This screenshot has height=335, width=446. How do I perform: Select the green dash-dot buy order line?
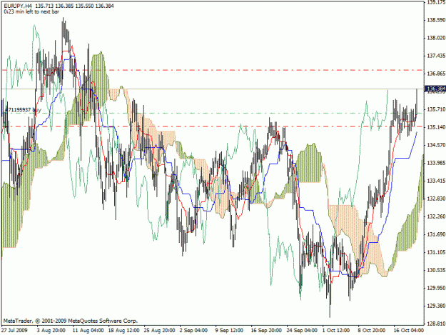coord(213,113)
